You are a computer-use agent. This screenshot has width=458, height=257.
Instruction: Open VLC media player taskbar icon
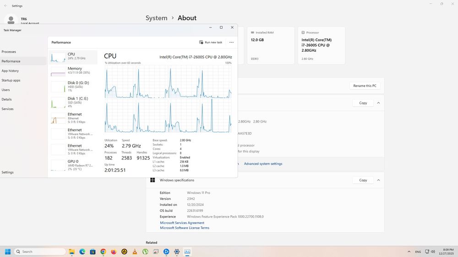coord(135,252)
